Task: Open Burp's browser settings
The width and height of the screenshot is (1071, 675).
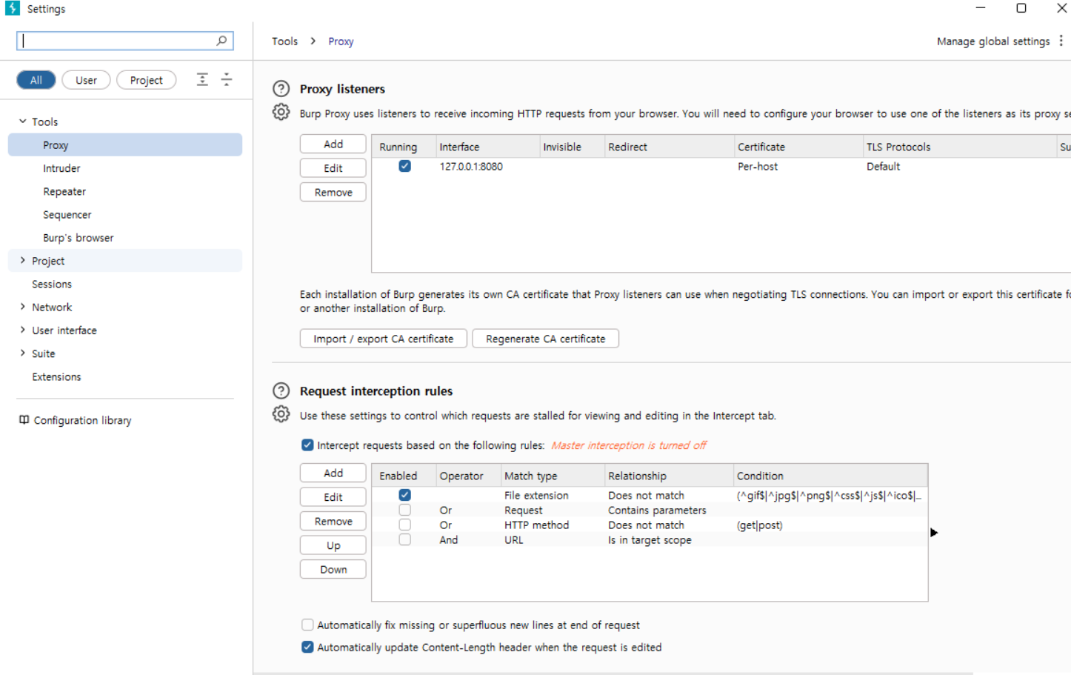Action: 79,238
